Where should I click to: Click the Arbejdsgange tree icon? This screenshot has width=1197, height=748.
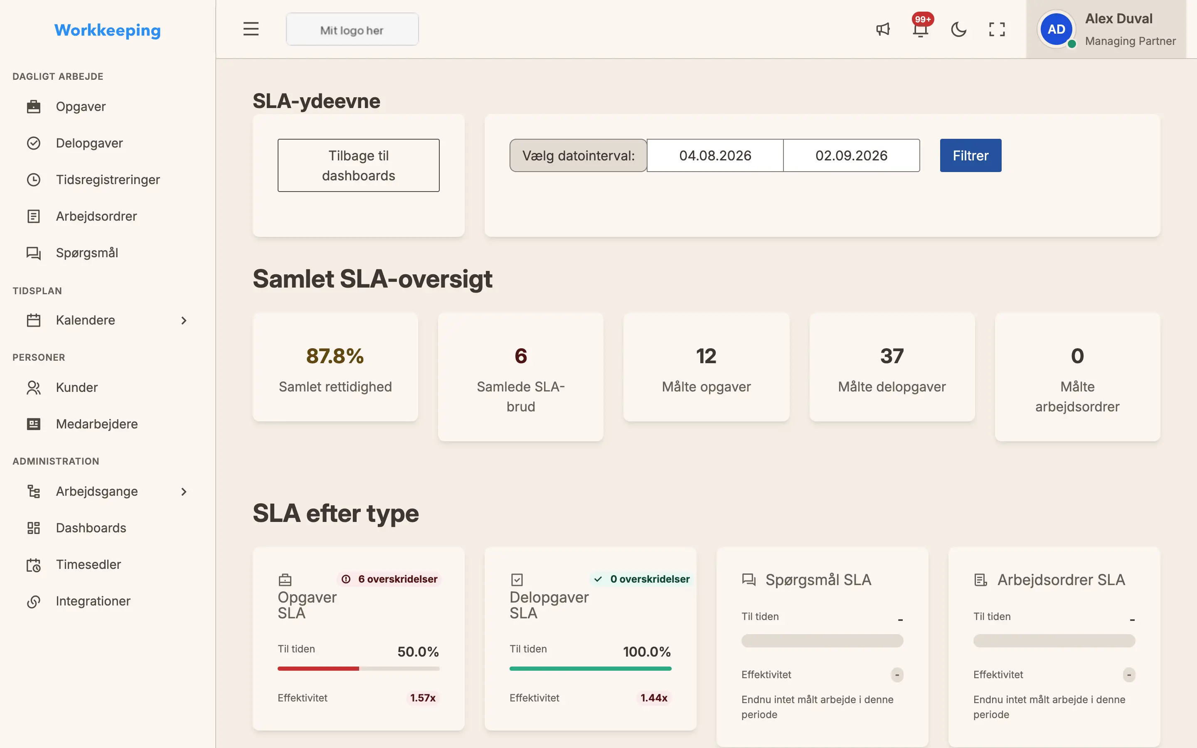pos(34,491)
